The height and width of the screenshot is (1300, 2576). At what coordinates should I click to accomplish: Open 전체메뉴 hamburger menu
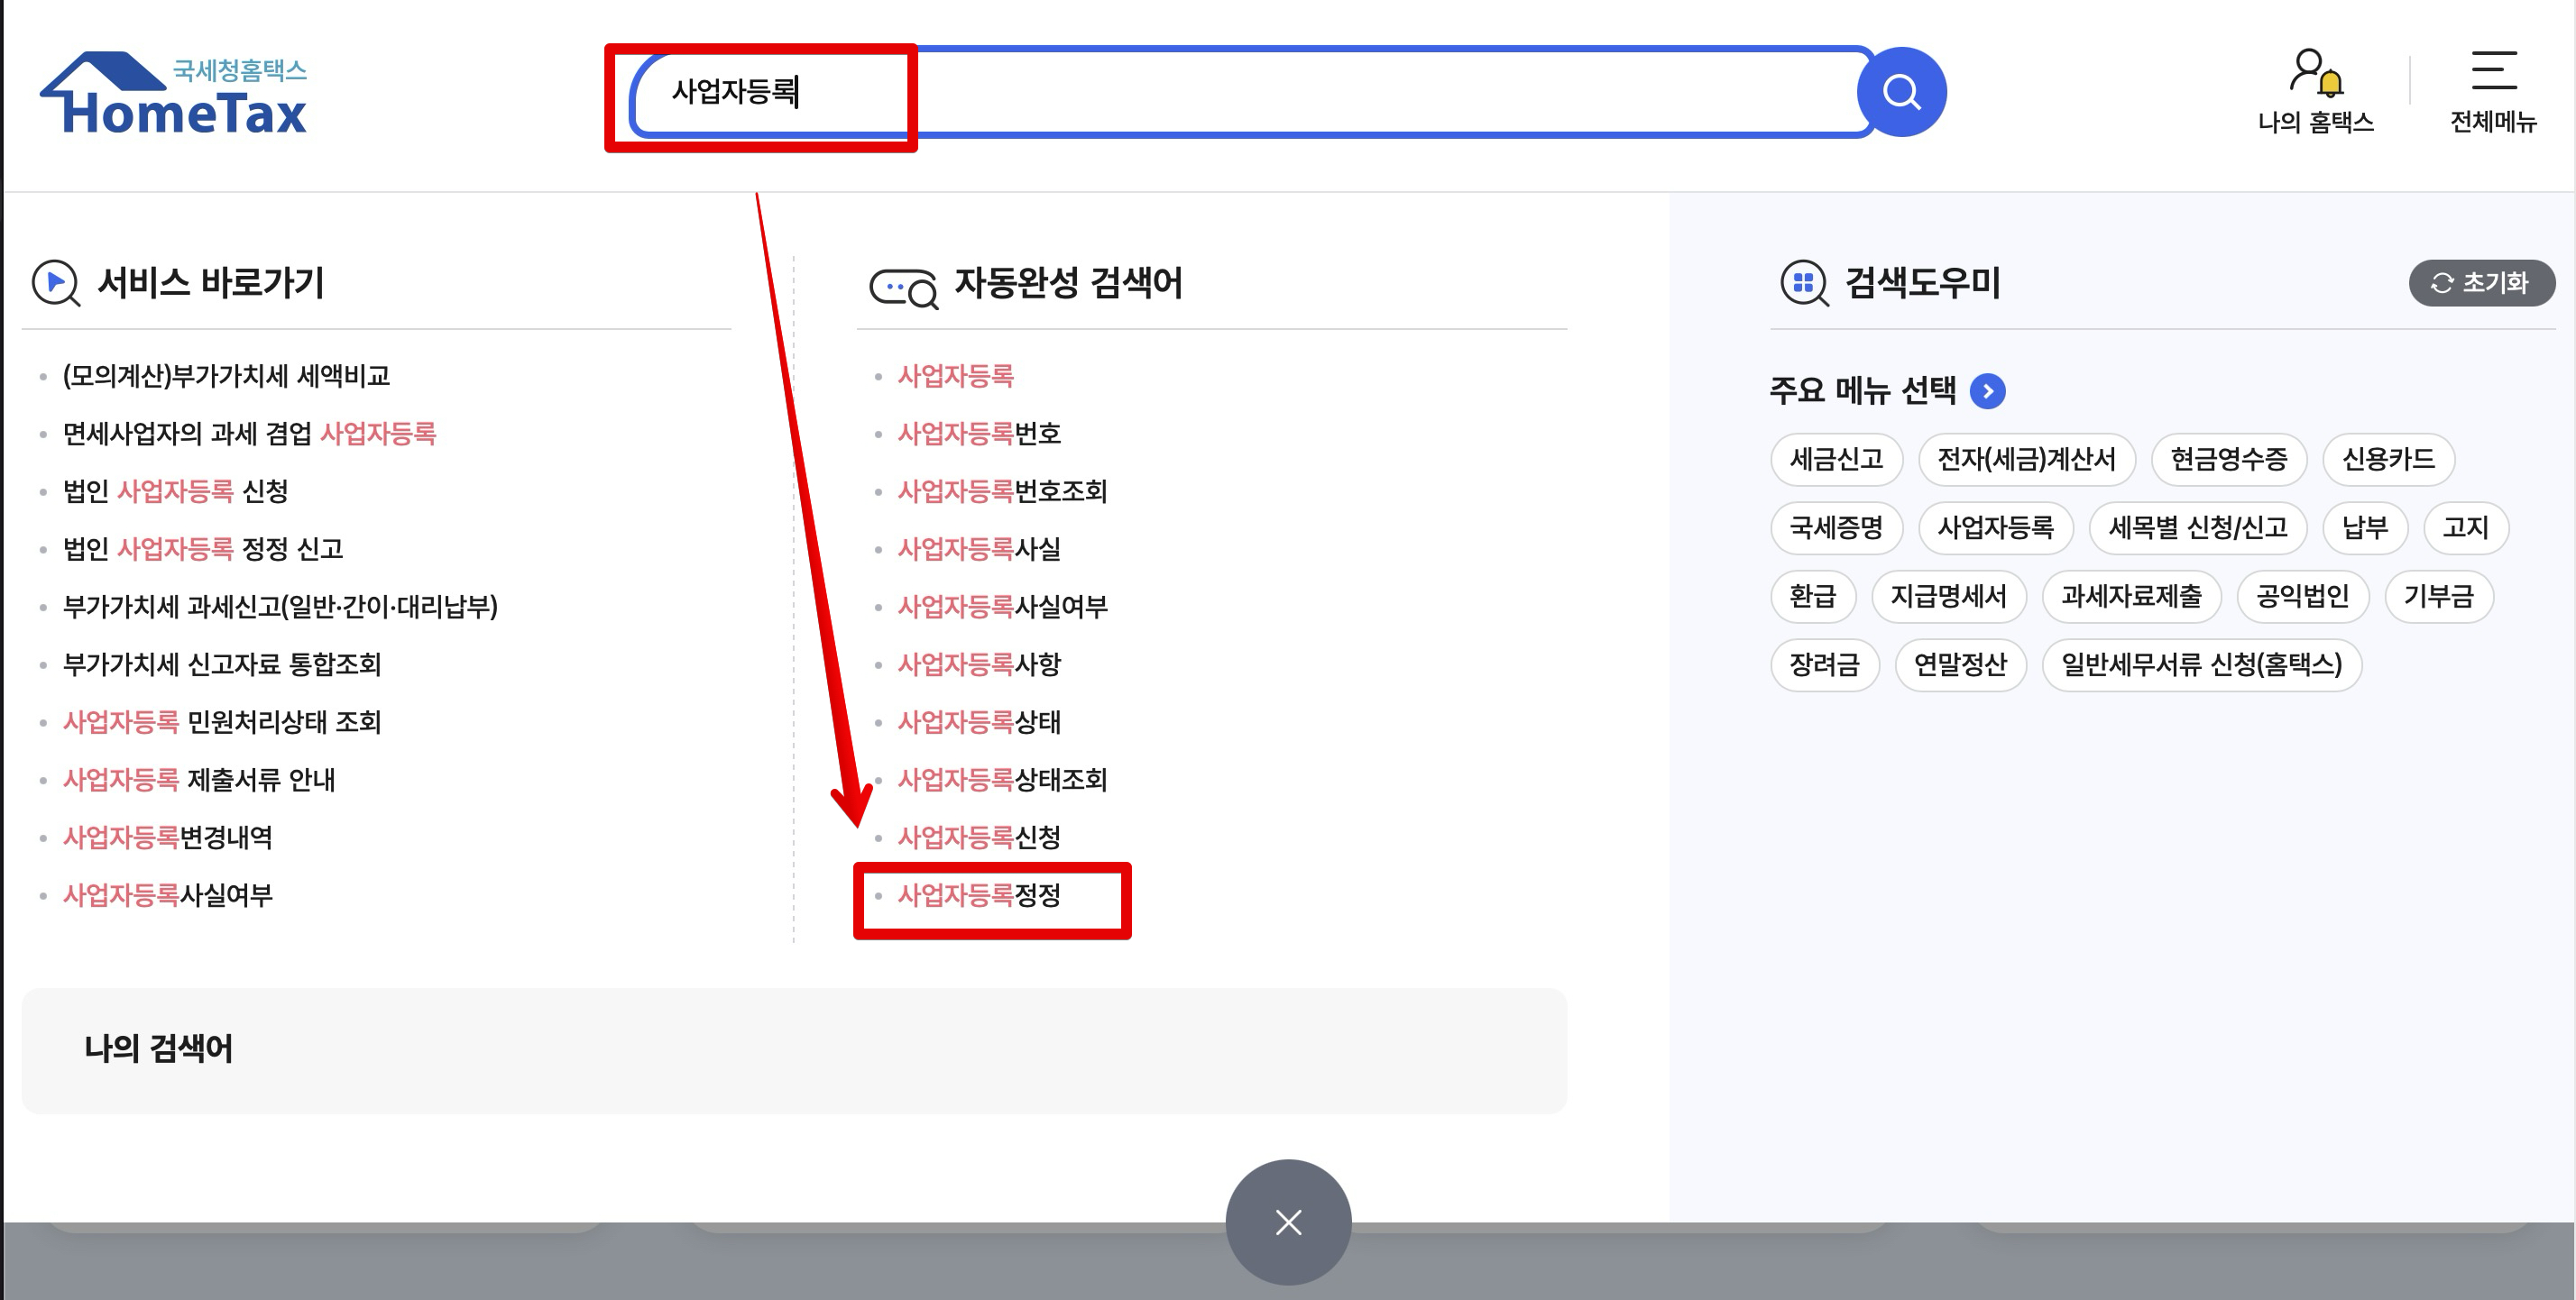(2492, 72)
